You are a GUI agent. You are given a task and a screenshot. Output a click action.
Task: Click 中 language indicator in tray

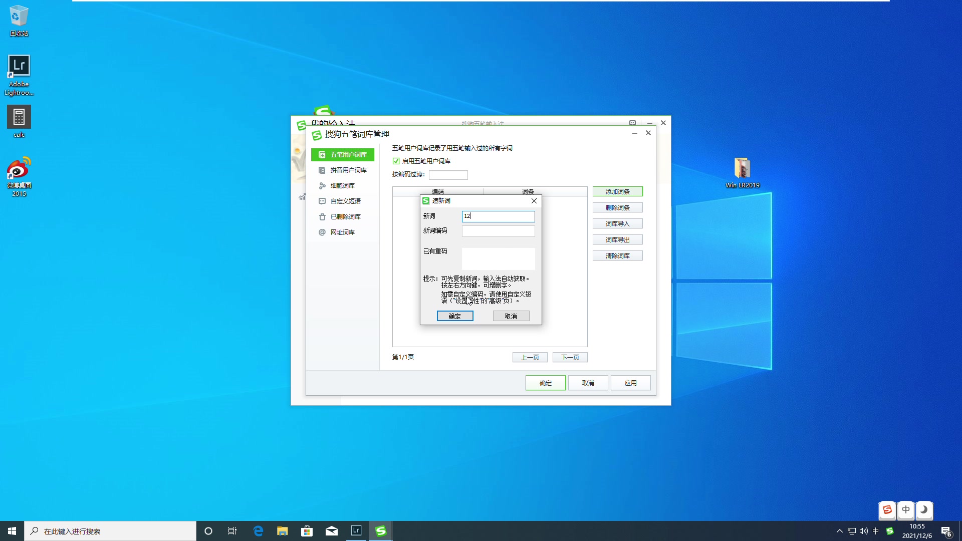876,531
